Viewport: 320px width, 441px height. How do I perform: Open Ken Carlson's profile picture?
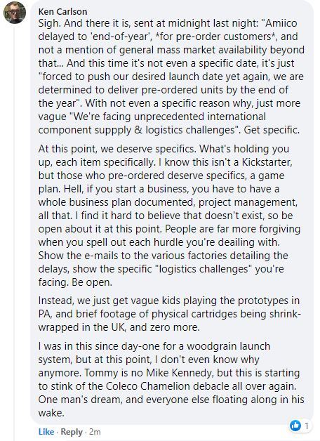[x=14, y=13]
